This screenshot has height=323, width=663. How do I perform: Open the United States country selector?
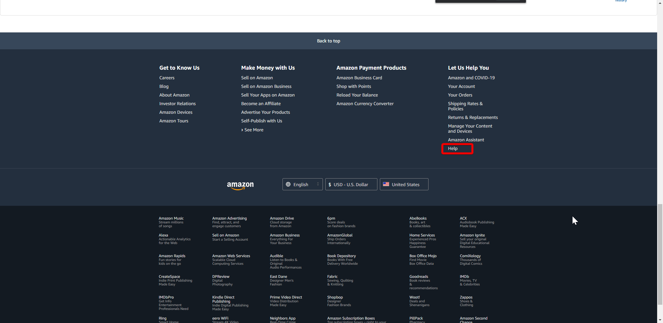pyautogui.click(x=404, y=184)
